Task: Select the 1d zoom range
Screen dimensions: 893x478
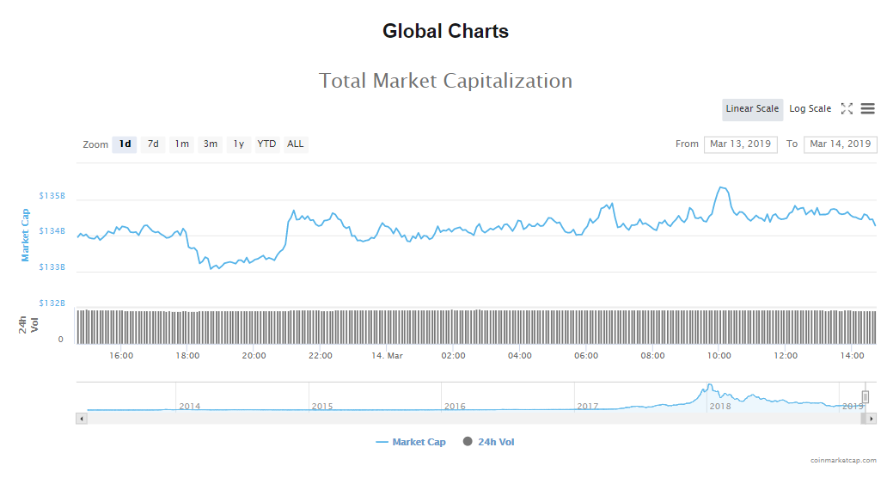Action: (x=125, y=144)
